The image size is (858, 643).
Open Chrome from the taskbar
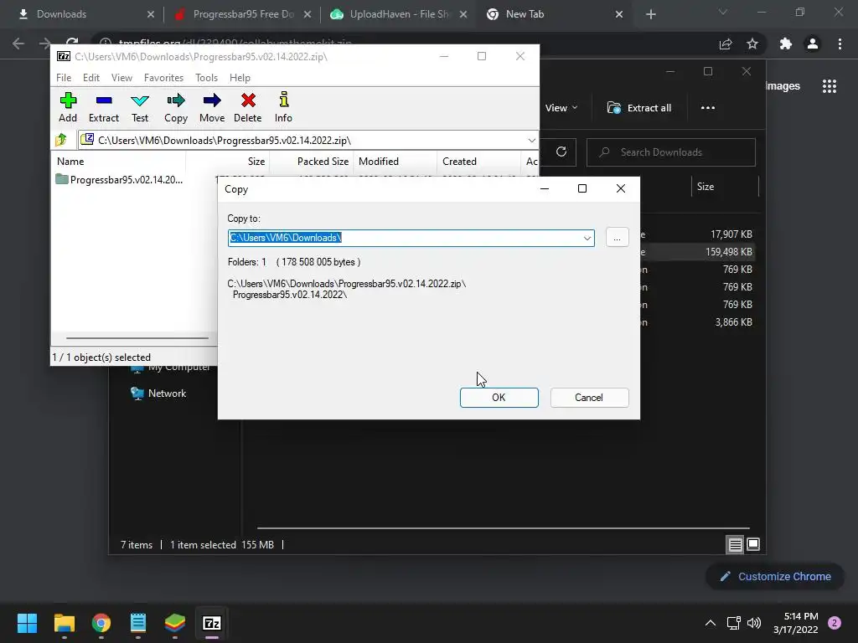click(101, 623)
